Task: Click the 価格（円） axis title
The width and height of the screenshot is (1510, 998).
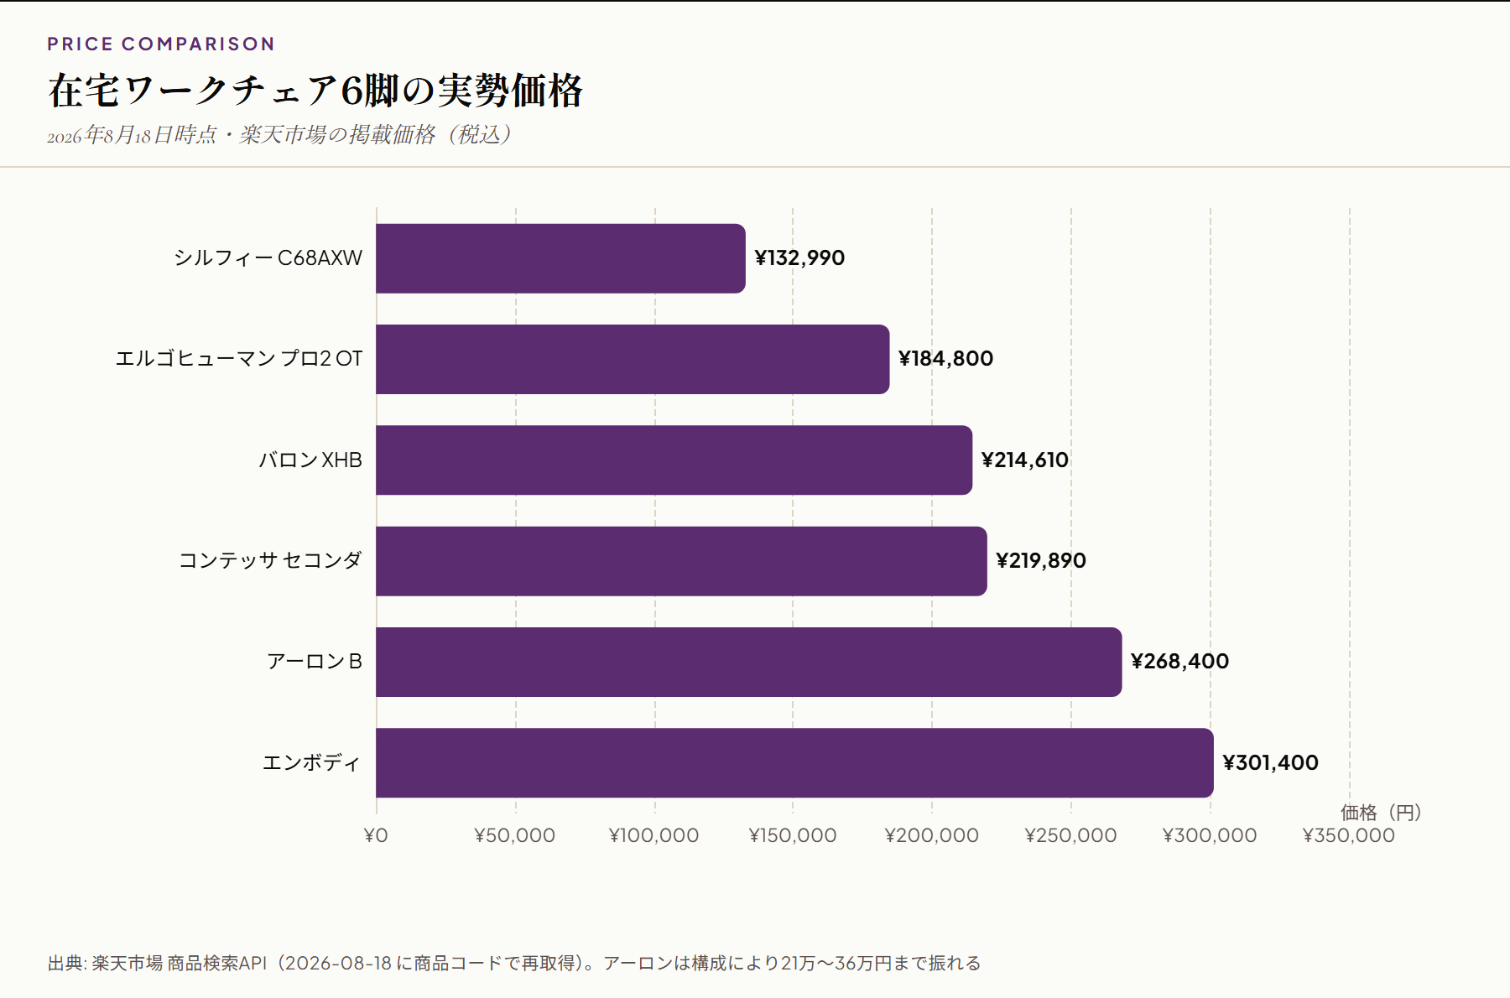Action: click(x=1381, y=812)
